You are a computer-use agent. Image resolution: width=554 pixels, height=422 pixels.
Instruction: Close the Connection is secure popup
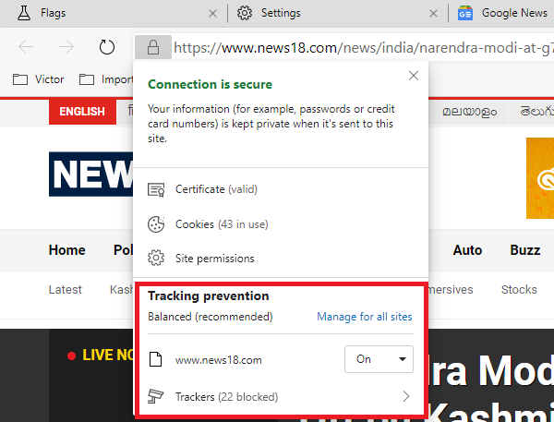click(414, 76)
